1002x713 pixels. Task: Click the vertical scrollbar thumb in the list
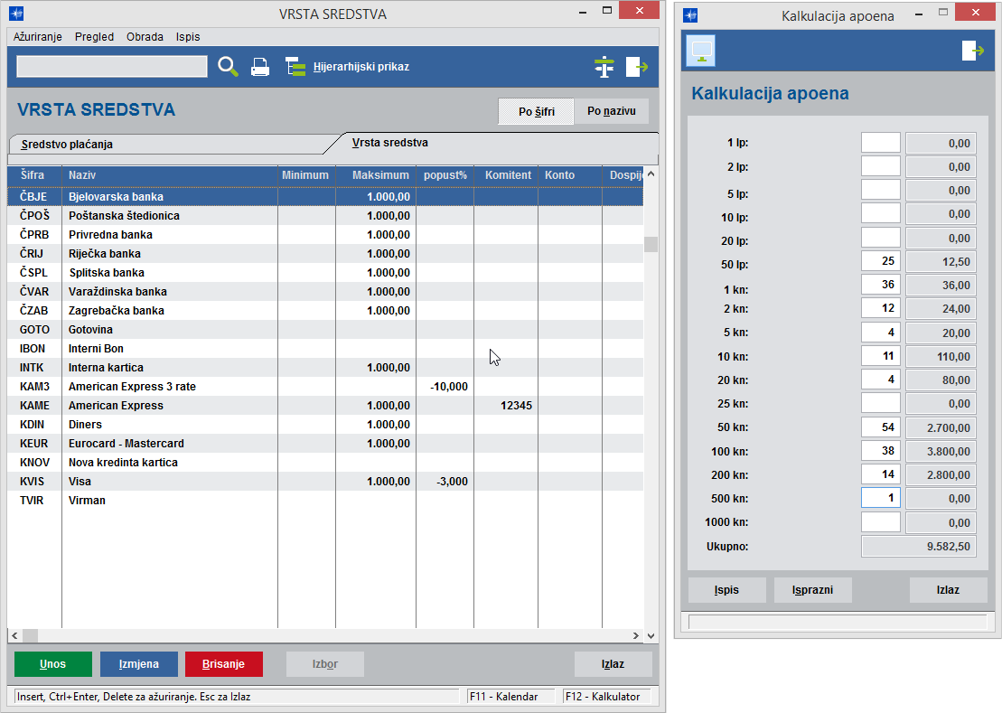coord(651,244)
